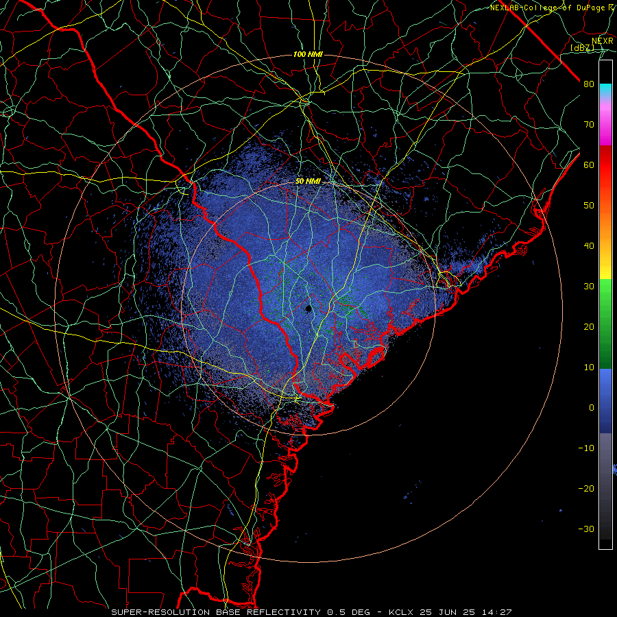Click the cyan segment of the color bar

coord(605,90)
